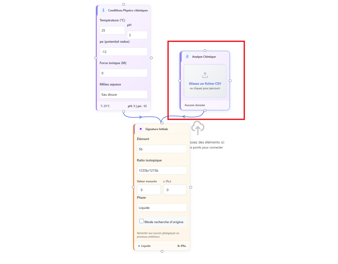
Task: Click the upload arrow icon in the CSV drop zone
Action: point(205,75)
